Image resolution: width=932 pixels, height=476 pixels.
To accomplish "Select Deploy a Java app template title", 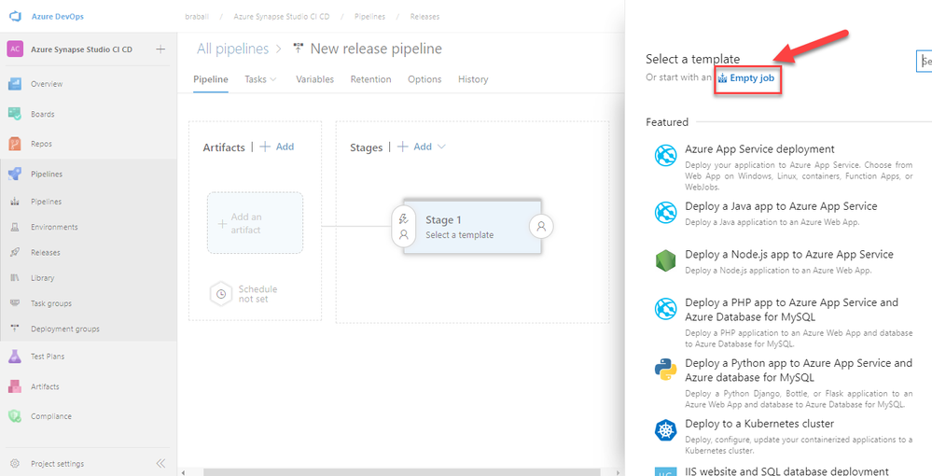I will coord(781,206).
